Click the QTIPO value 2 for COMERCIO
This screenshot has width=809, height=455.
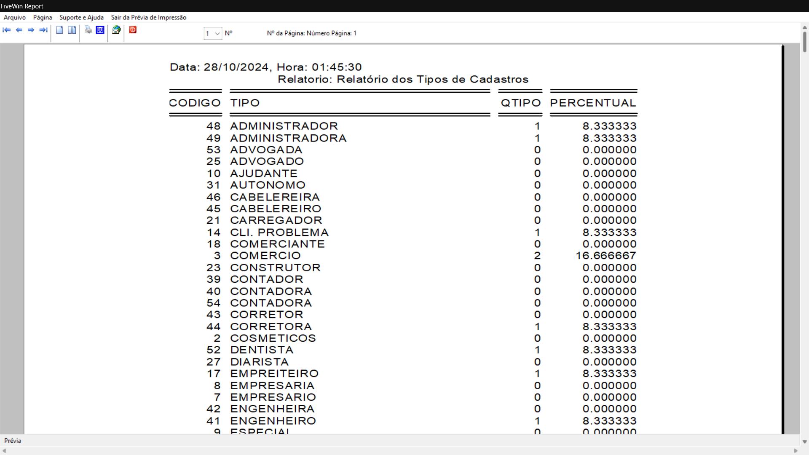tap(537, 256)
